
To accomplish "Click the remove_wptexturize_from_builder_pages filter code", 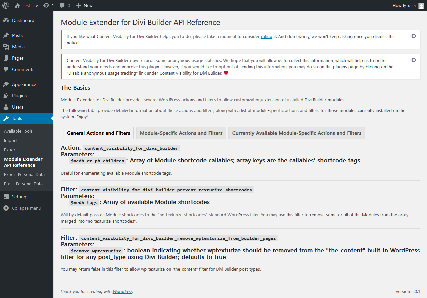I will [178, 238].
